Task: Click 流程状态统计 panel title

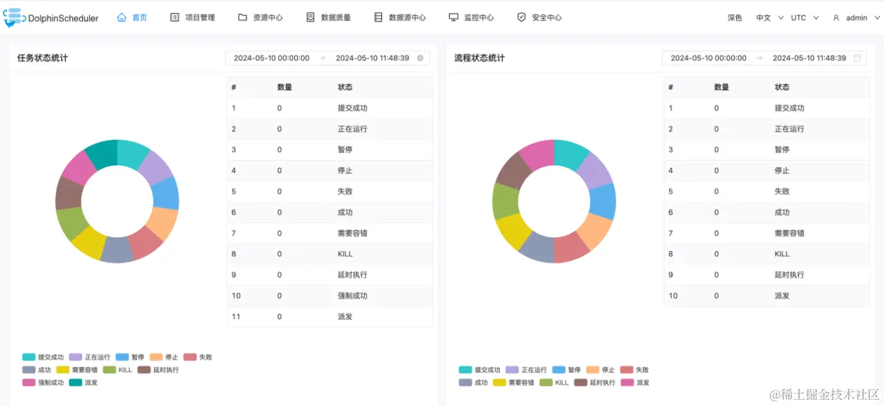Action: [479, 58]
